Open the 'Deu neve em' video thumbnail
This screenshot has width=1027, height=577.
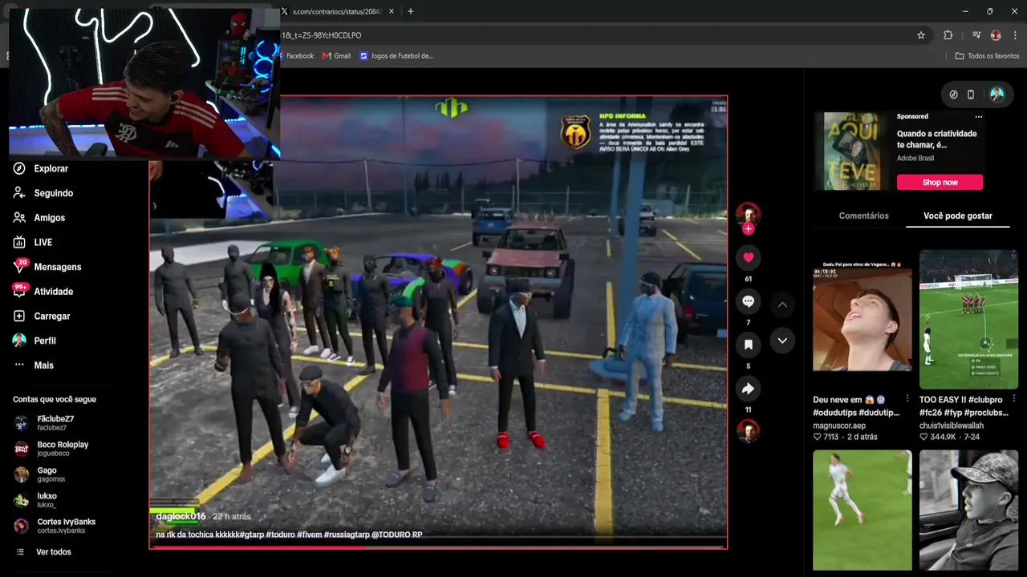(862, 319)
